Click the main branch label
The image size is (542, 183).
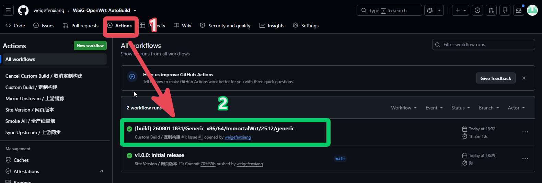(x=340, y=159)
